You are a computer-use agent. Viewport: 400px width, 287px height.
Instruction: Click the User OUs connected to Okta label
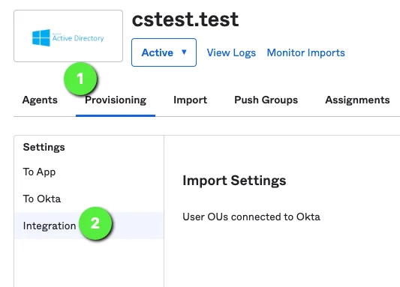[251, 217]
